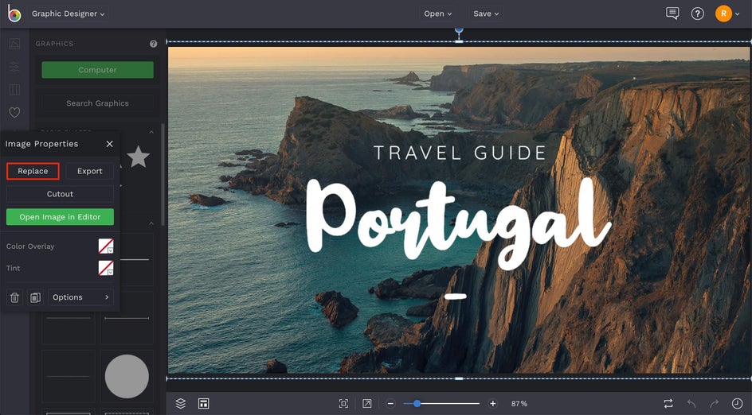Image resolution: width=752 pixels, height=415 pixels.
Task: Click the template layout icon in bottom bar
Action: pos(204,404)
